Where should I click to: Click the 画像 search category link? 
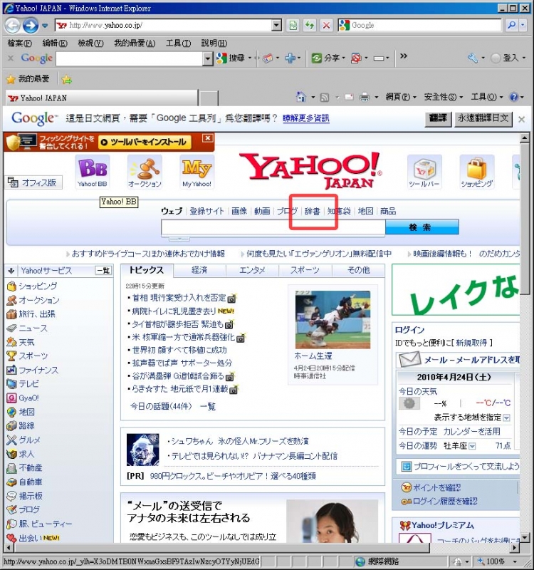pyautogui.click(x=239, y=211)
